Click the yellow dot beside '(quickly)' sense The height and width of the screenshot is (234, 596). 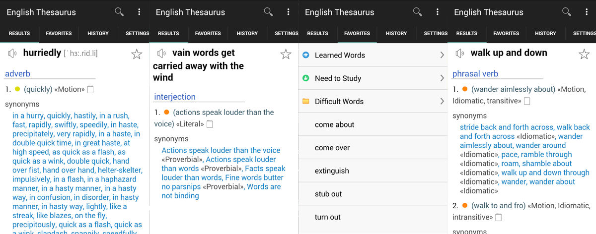(x=17, y=89)
